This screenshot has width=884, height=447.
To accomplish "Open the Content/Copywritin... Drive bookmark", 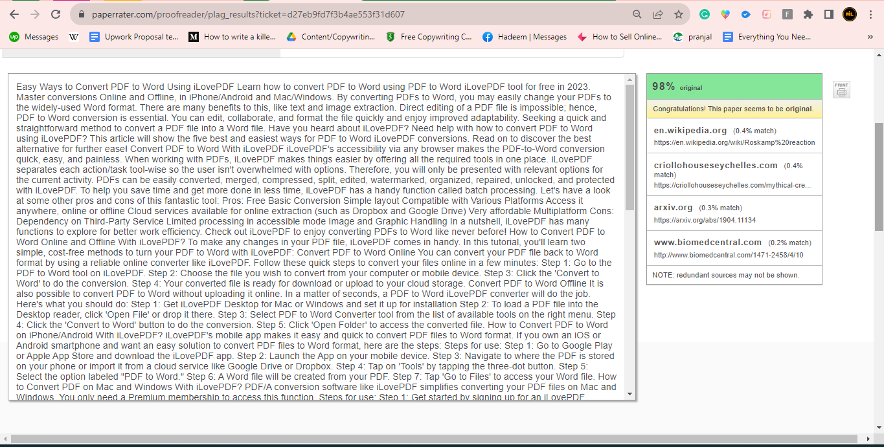I will tap(330, 37).
